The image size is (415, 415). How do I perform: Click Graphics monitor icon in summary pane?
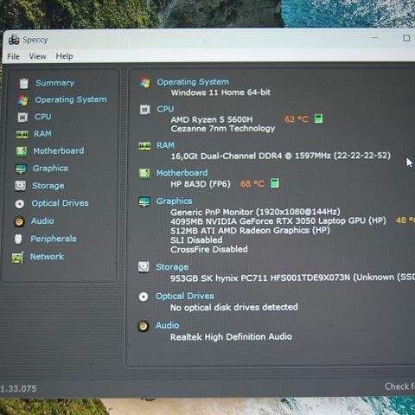click(x=144, y=201)
